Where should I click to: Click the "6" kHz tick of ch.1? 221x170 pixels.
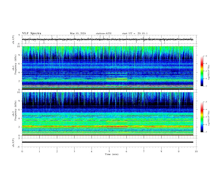20,64
